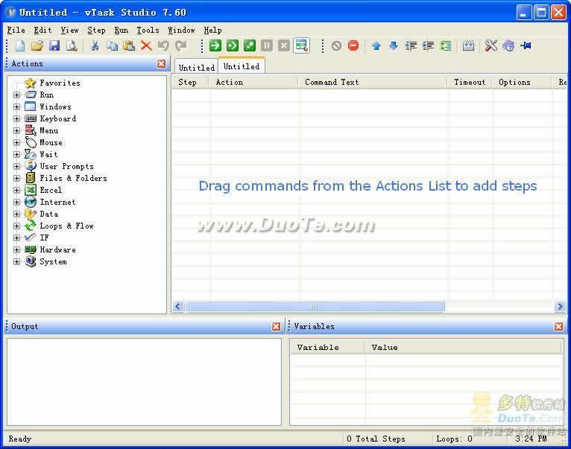
Task: Expand the Excel actions category
Action: point(16,191)
